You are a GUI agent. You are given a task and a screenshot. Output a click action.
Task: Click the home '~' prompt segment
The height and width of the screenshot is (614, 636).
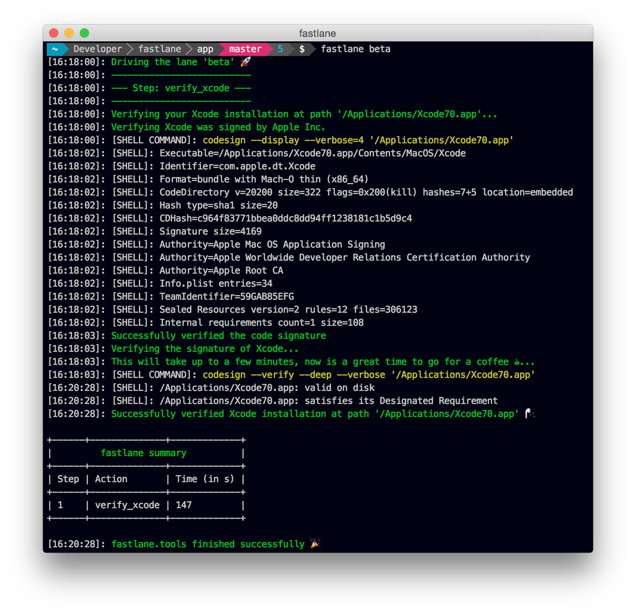55,49
